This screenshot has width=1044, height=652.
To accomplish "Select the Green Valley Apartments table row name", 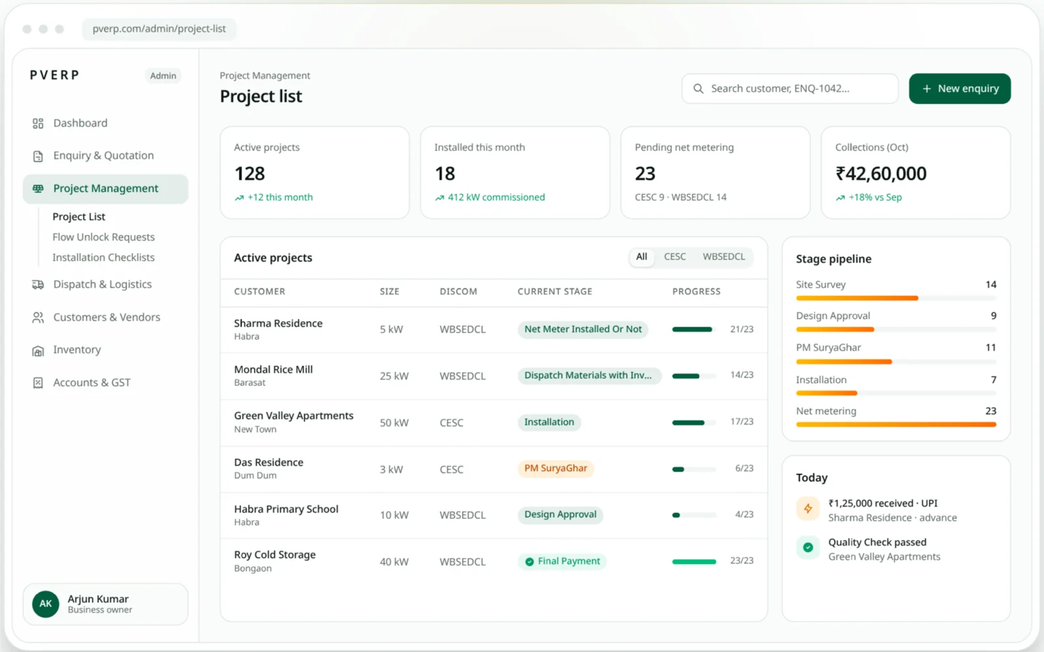I will point(294,416).
